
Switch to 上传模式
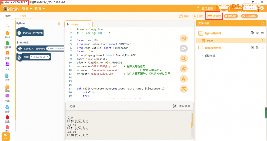click(x=237, y=8)
